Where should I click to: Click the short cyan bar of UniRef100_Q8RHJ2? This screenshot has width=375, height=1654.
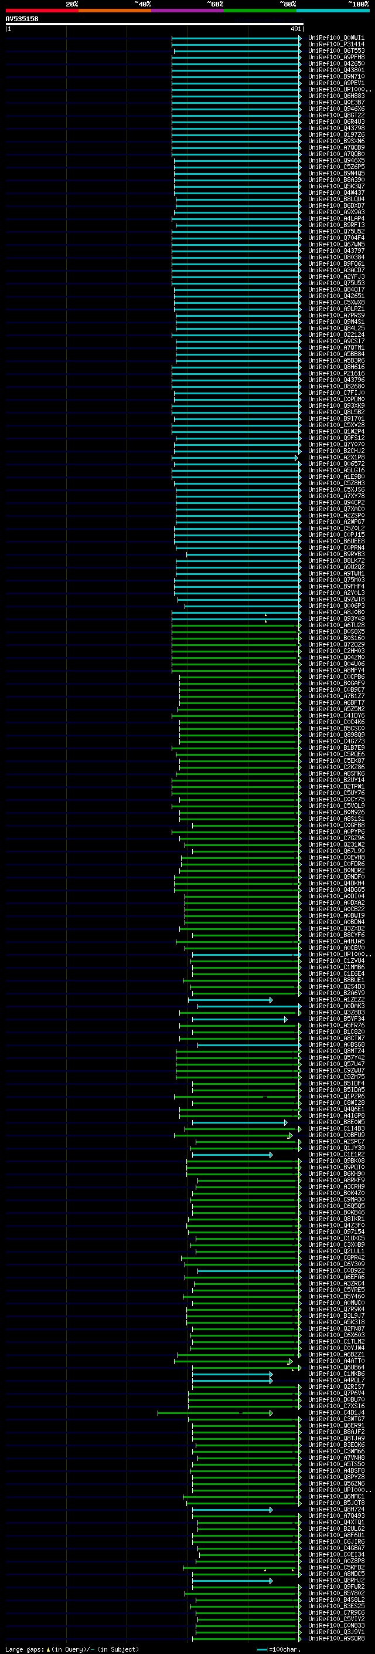click(x=232, y=1580)
